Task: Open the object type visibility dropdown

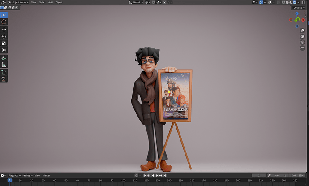Action: coord(255,2)
